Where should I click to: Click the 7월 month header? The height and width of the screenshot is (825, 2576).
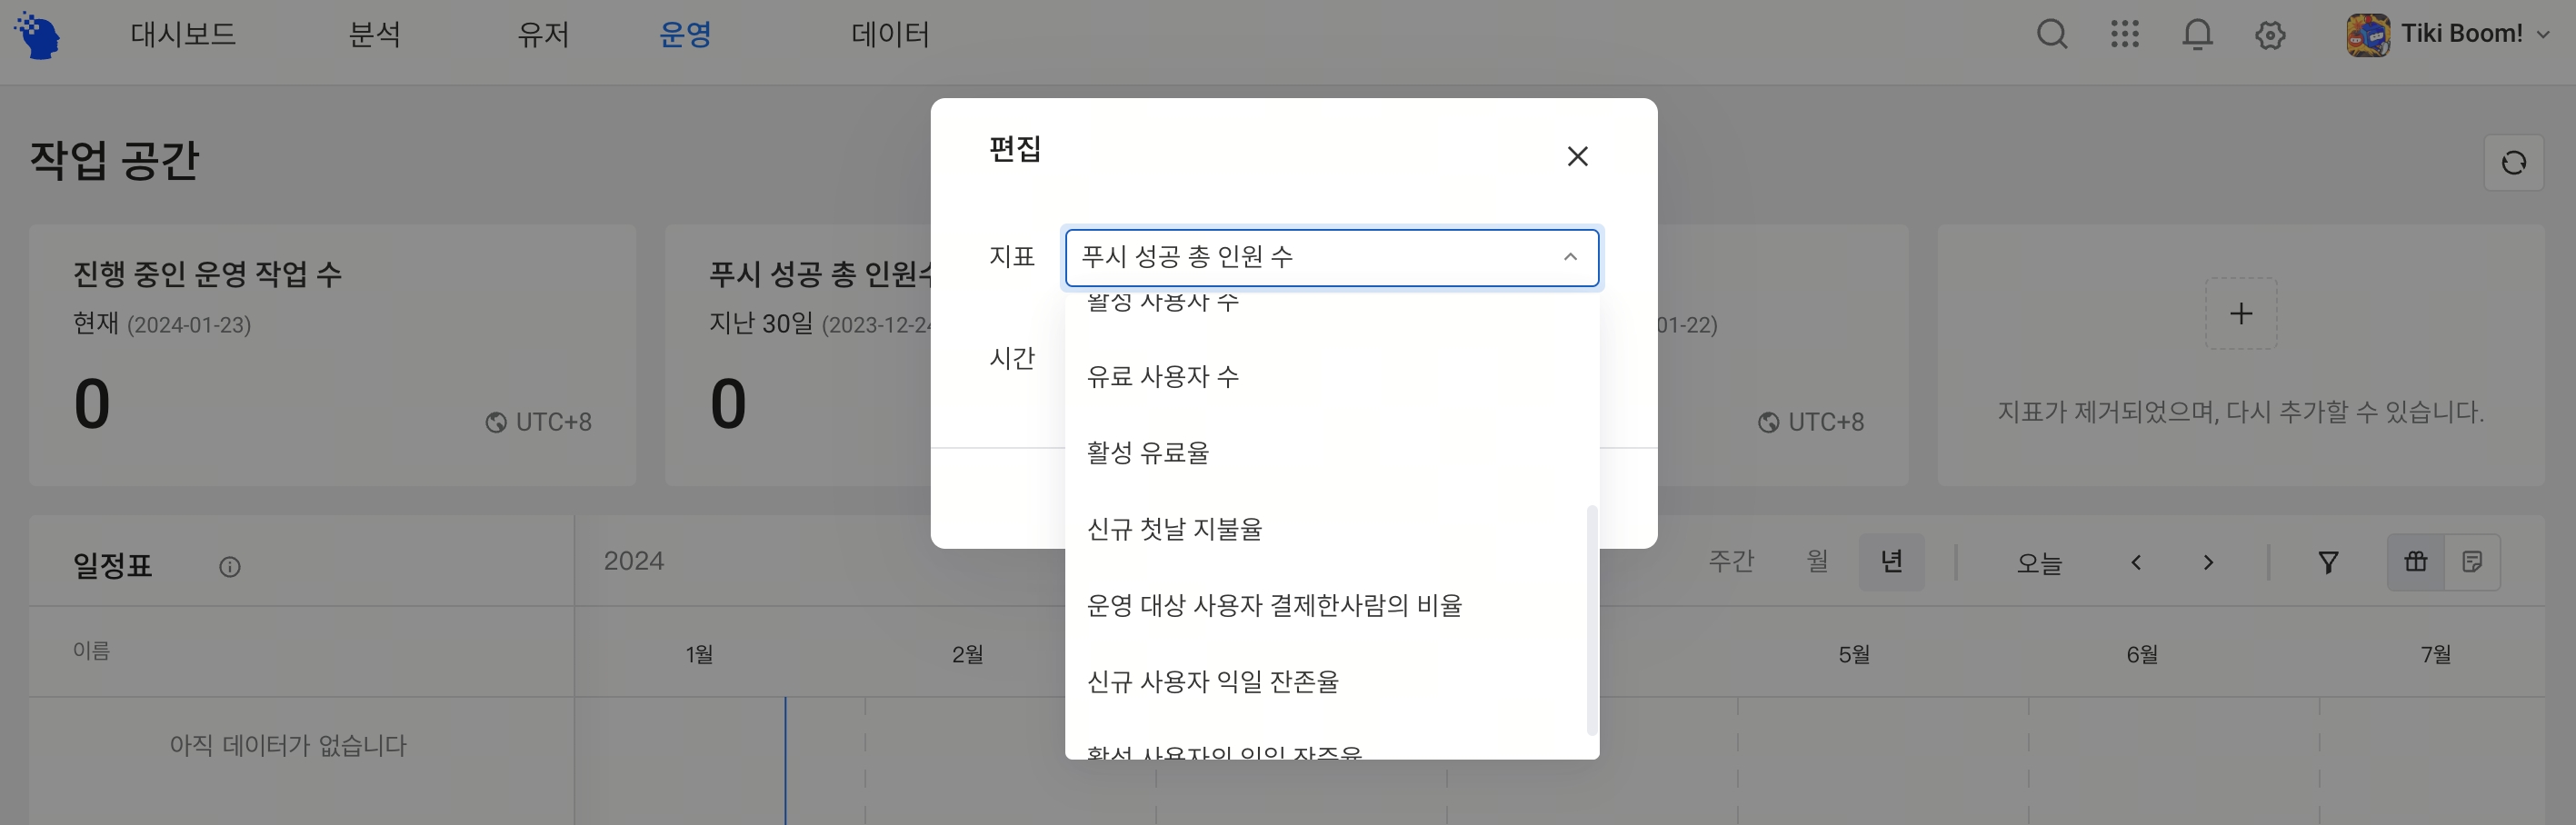[x=2436, y=654]
